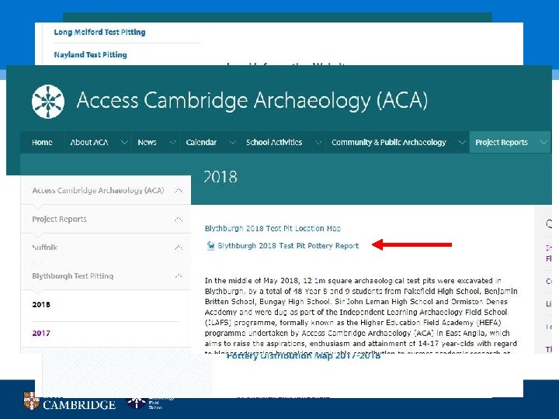Collapse the sidebar Project Reports chevron
559x419 pixels.
point(179,219)
